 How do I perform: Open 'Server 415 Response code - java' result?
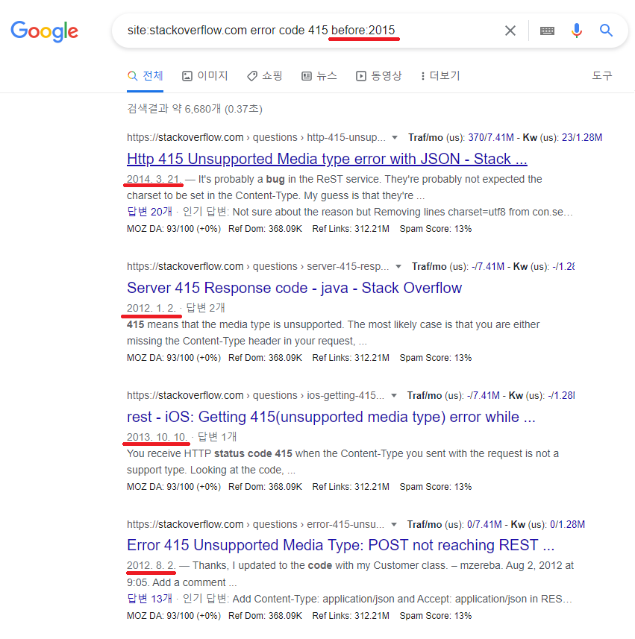[x=295, y=288]
